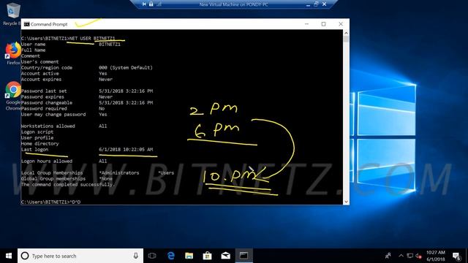
Task: Open Microsoft Store from taskbar
Action: pos(207,256)
